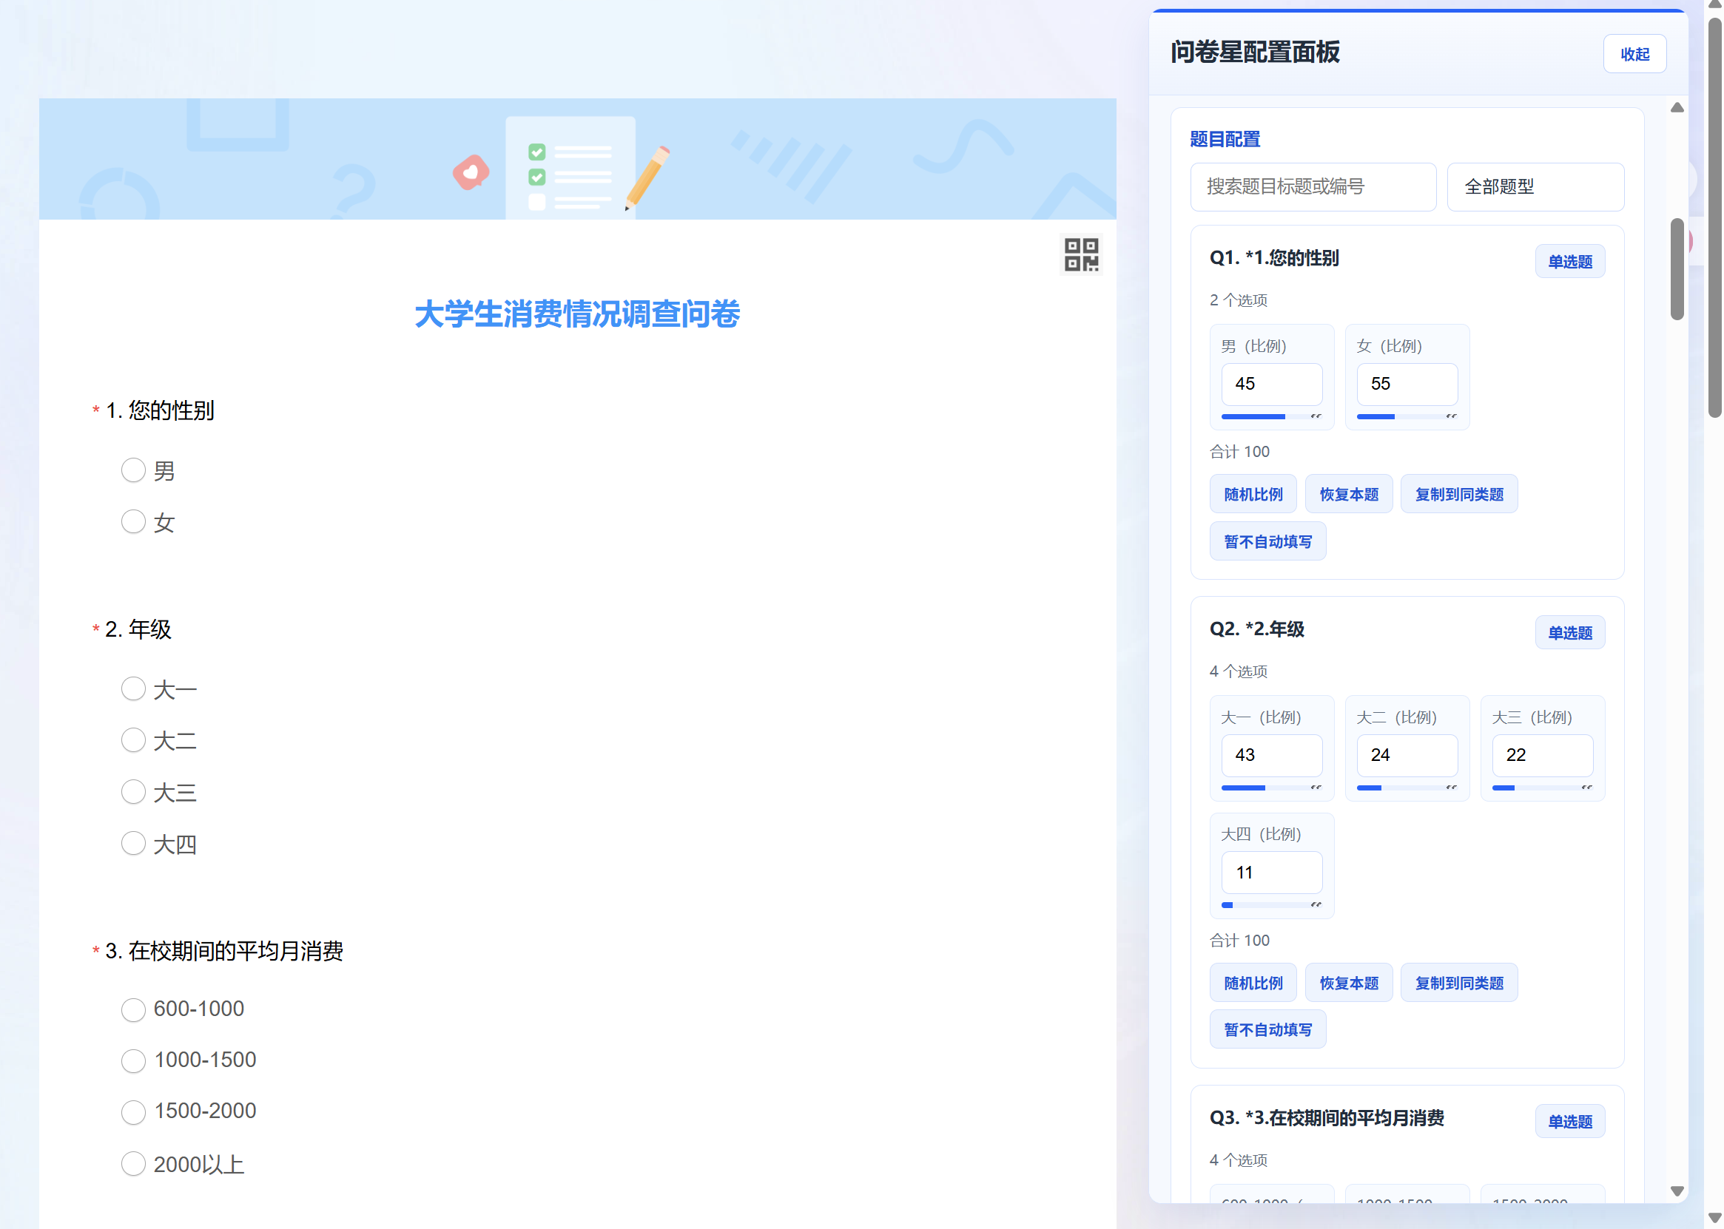Viewport: 1724px width, 1229px height.
Task: Click 复制到同类题 under Q1
Action: (1459, 494)
